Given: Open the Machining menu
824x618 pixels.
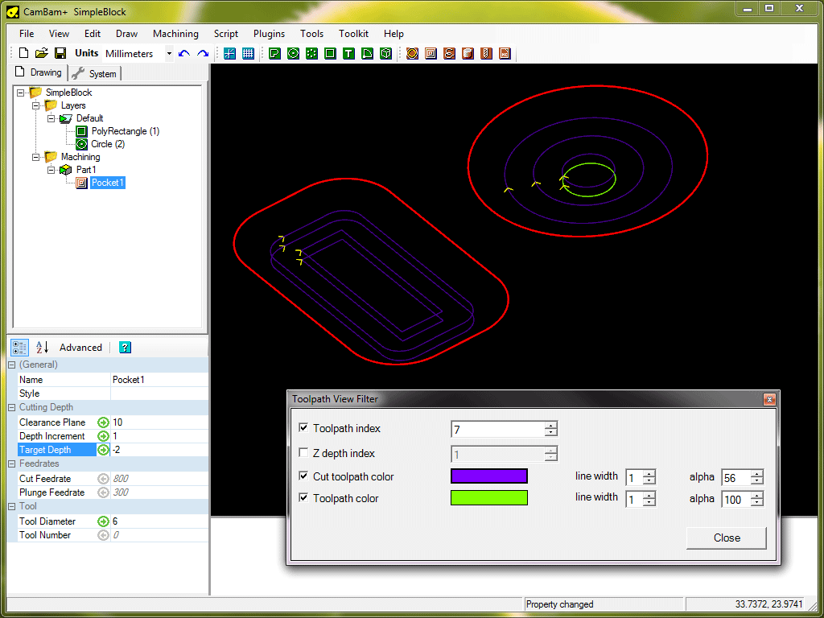Looking at the screenshot, I should 175,34.
